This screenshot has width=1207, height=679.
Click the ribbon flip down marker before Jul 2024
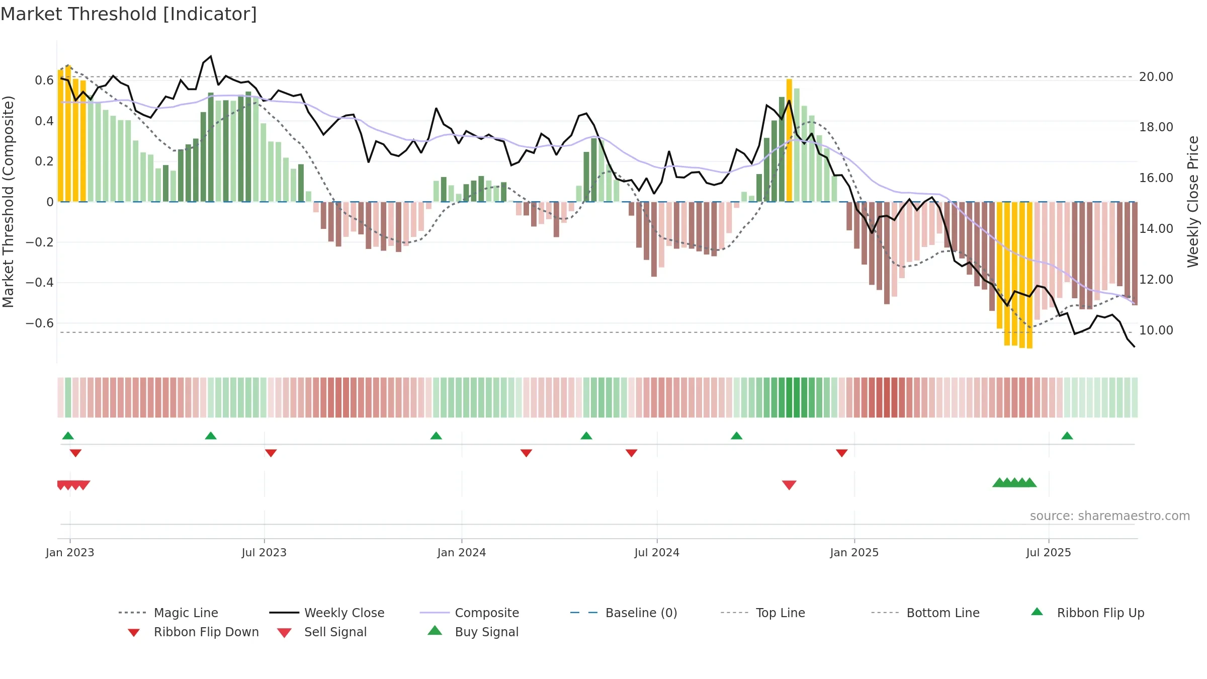[632, 453]
